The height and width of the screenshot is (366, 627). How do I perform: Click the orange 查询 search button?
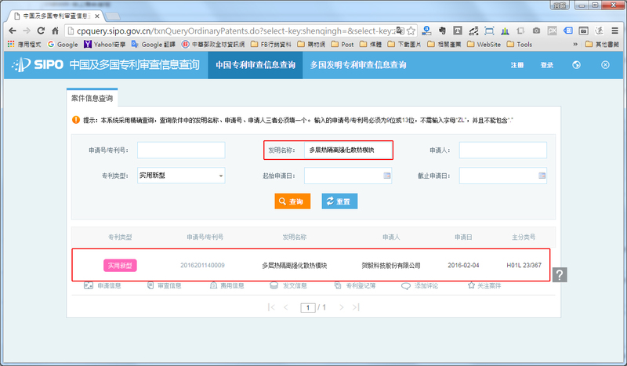(291, 201)
